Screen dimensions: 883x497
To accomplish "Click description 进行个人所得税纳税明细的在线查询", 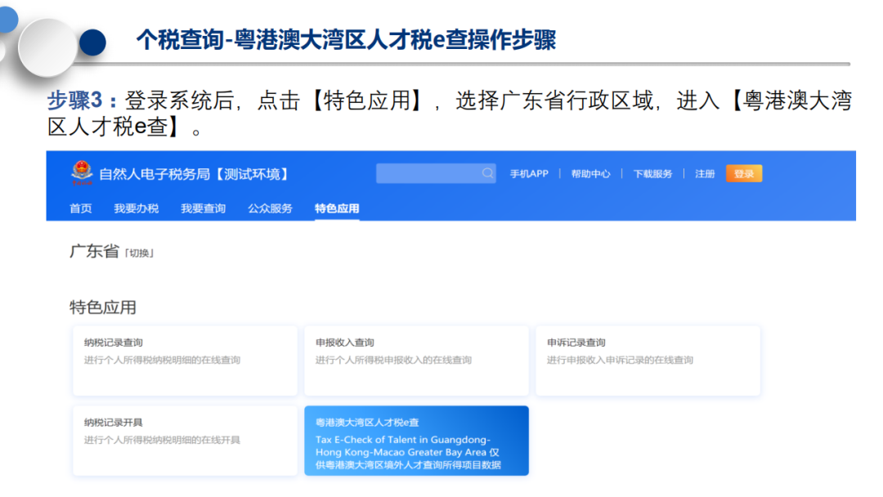I will 162,360.
